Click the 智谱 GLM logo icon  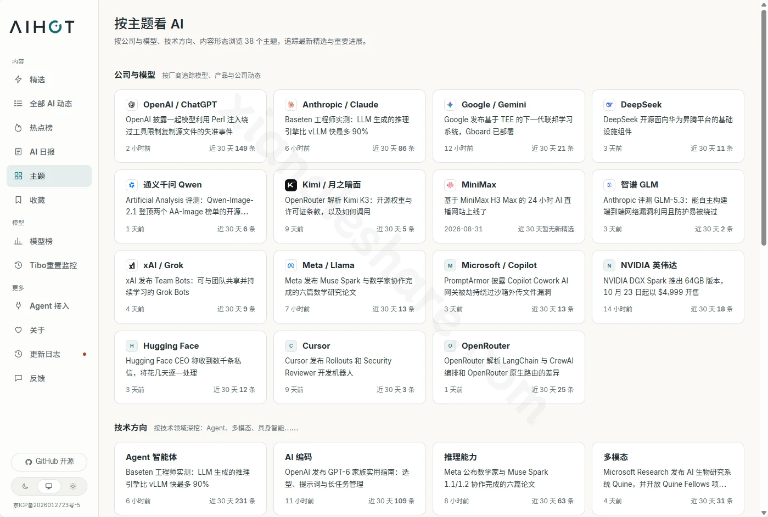pyautogui.click(x=609, y=185)
